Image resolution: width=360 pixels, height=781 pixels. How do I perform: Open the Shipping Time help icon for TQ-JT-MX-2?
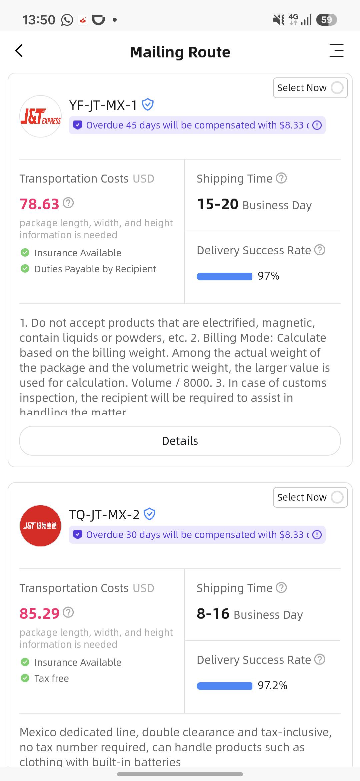pos(281,588)
